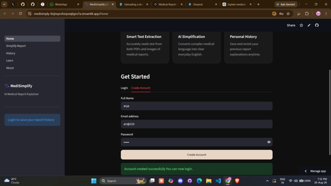Open the Chrome three-dot menu

(326, 14)
